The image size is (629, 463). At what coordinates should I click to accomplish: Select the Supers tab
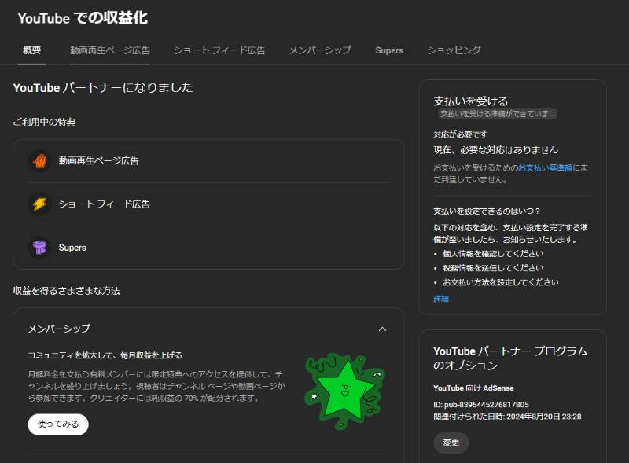click(x=389, y=50)
